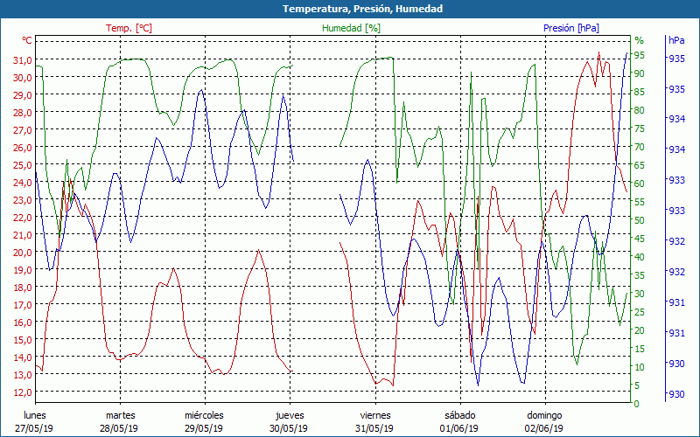Click the '60' humidity axis value
The width and height of the screenshot is (700, 437).
click(640, 184)
